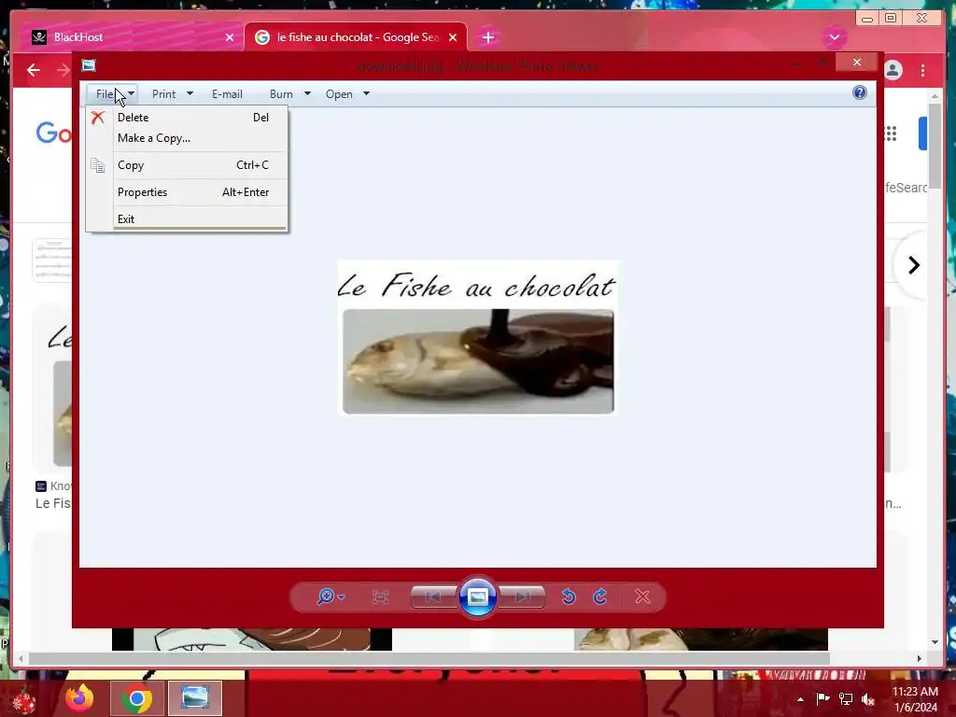Screen dimensions: 956x717
Task: Click the Photo Viewer taskbar button
Action: pos(195,698)
